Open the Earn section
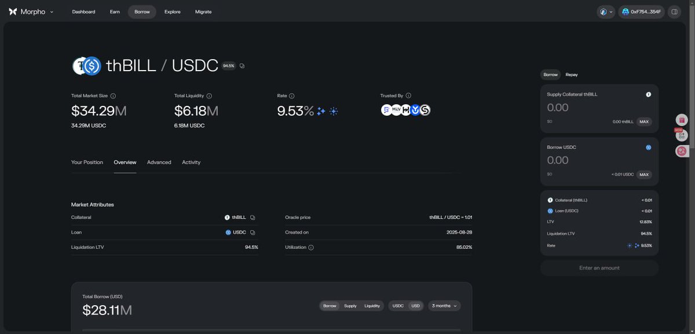Viewport: 695px width, 334px height. pyautogui.click(x=115, y=12)
